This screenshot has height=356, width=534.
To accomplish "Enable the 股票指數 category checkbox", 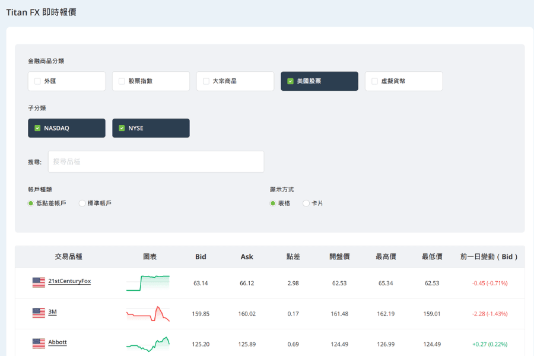I will [122, 81].
